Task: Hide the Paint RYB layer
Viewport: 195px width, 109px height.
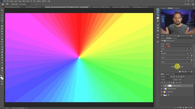Action: click(x=161, y=92)
